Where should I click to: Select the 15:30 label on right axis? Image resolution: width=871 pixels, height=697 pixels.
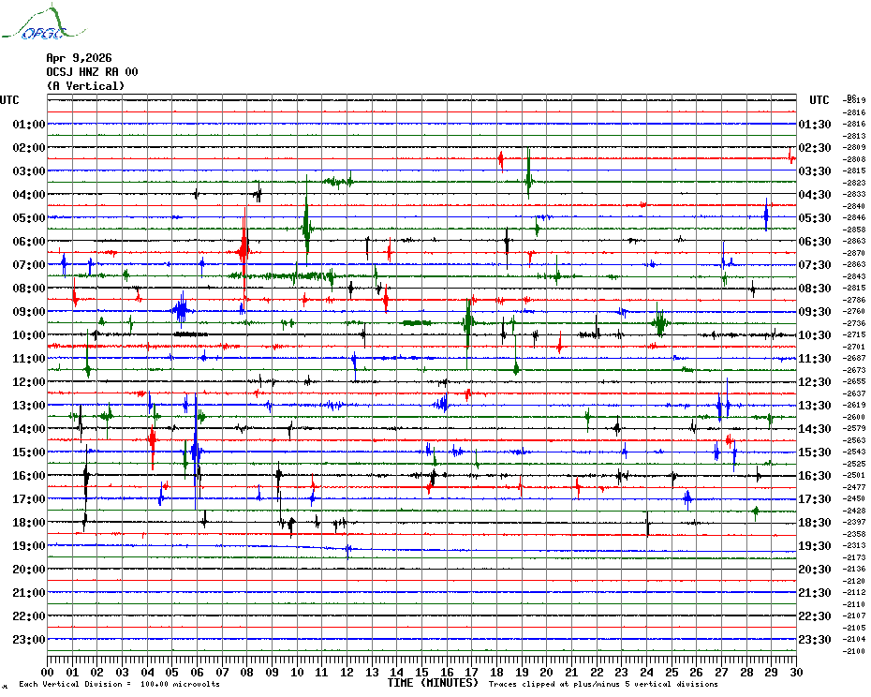(x=814, y=452)
